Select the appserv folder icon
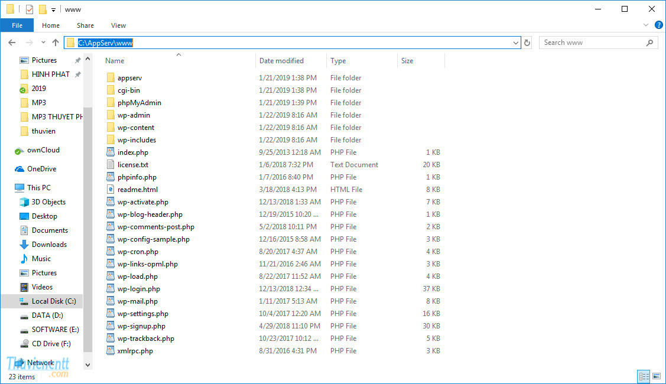This screenshot has width=666, height=384. tap(111, 78)
